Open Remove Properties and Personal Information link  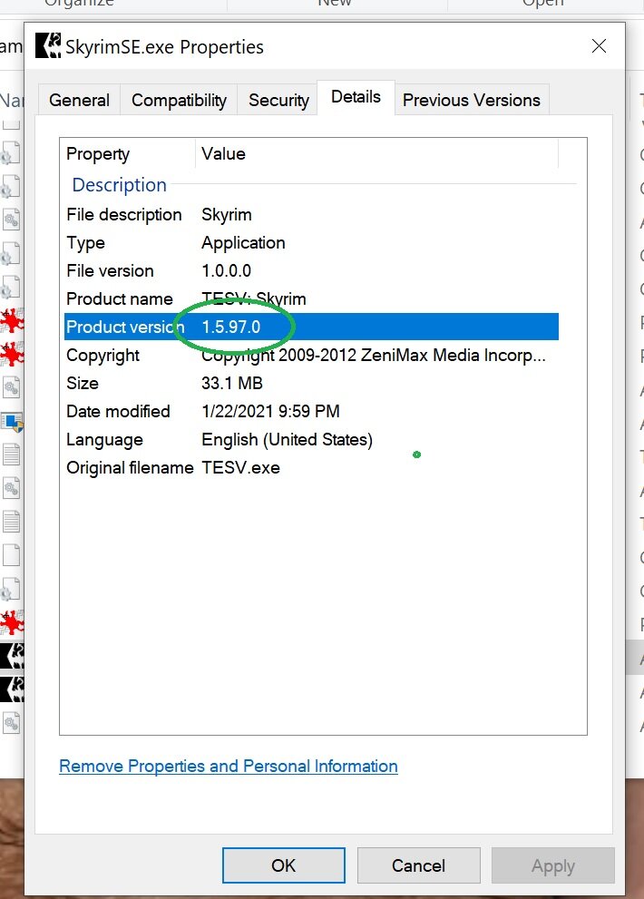click(x=229, y=766)
